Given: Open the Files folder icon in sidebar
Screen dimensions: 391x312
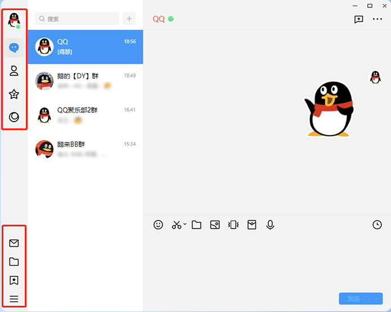Looking at the screenshot, I should point(14,262).
